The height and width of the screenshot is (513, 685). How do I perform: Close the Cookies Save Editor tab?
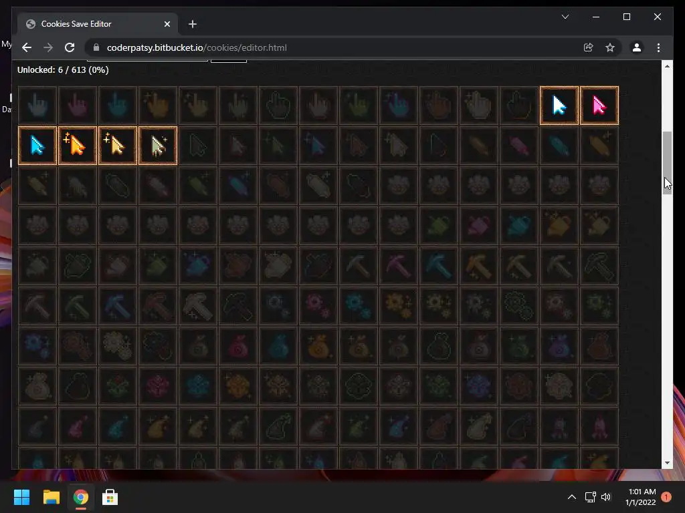[x=167, y=24]
